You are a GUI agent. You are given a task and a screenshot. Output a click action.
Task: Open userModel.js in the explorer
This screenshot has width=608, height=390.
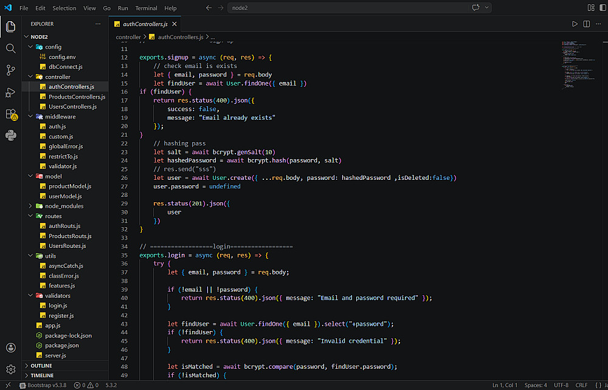tap(64, 196)
